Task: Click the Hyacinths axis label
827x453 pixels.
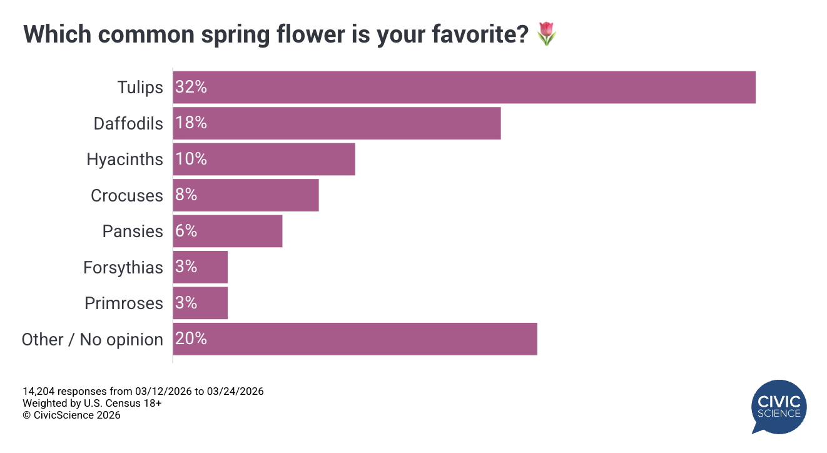Action: (x=124, y=160)
